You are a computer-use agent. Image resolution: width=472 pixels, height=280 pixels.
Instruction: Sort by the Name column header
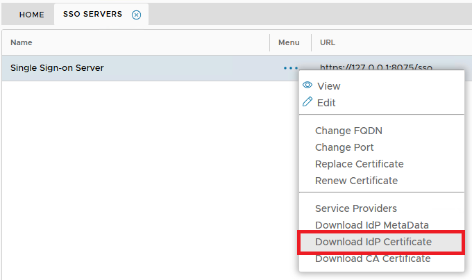click(22, 42)
